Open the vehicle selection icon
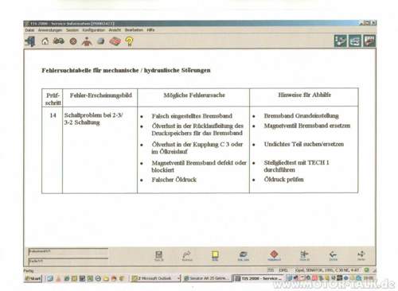The width and height of the screenshot is (398, 291). coord(59,41)
